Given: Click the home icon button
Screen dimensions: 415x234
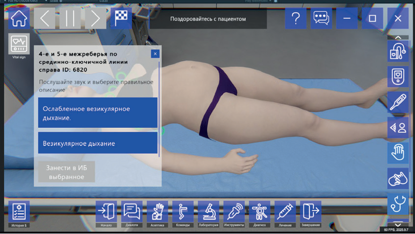Looking at the screenshot, I should pyautogui.click(x=19, y=18).
